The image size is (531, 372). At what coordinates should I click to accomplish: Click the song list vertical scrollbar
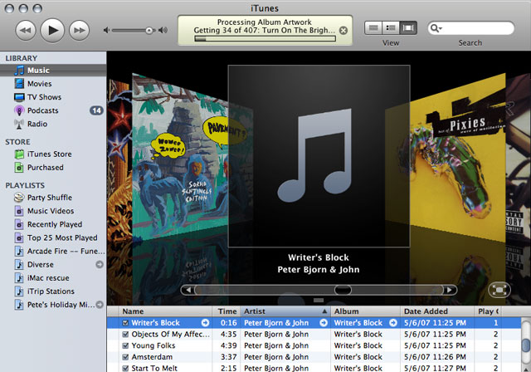click(x=526, y=345)
